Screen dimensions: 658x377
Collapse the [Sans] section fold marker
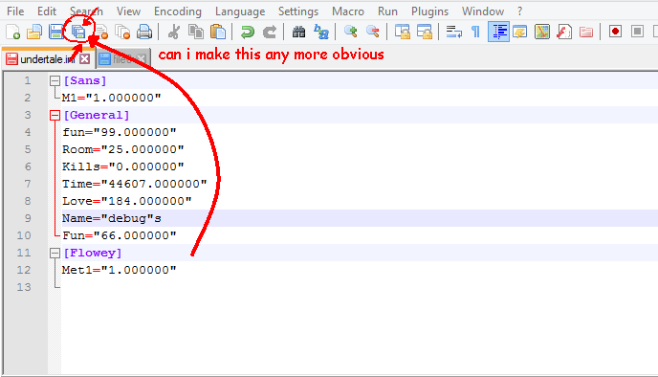pos(55,80)
